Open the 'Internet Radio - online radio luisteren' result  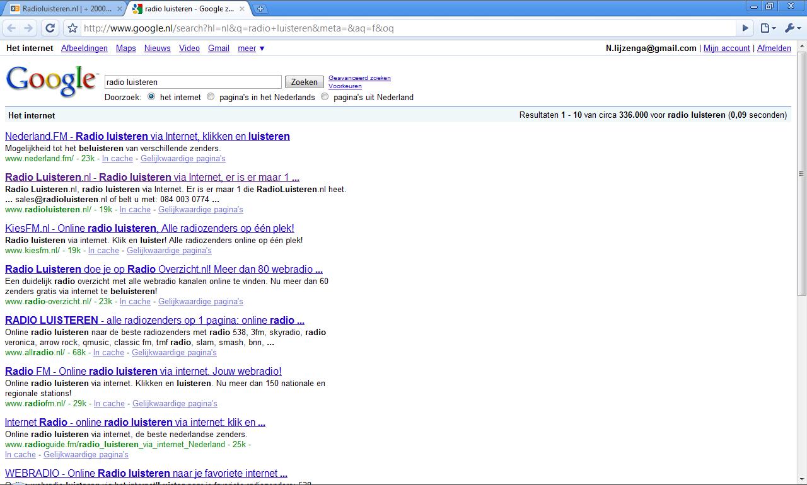(x=135, y=423)
